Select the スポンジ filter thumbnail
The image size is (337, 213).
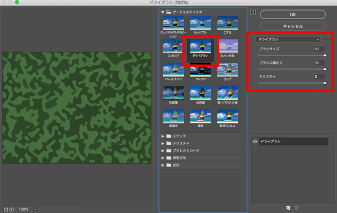click(x=173, y=47)
